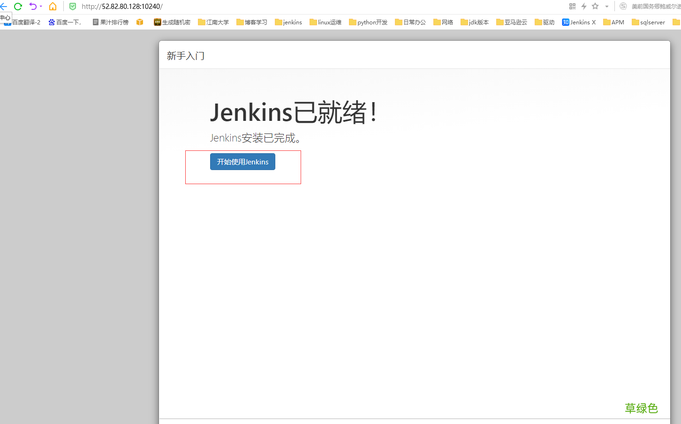This screenshot has height=424, width=681.
Task: Open the 百度翻译-2 bookmark
Action: tap(24, 22)
